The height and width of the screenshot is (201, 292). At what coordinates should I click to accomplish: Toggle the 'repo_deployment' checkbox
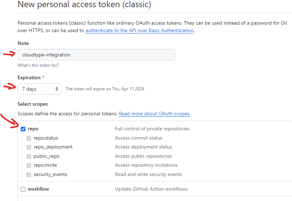pos(29,147)
